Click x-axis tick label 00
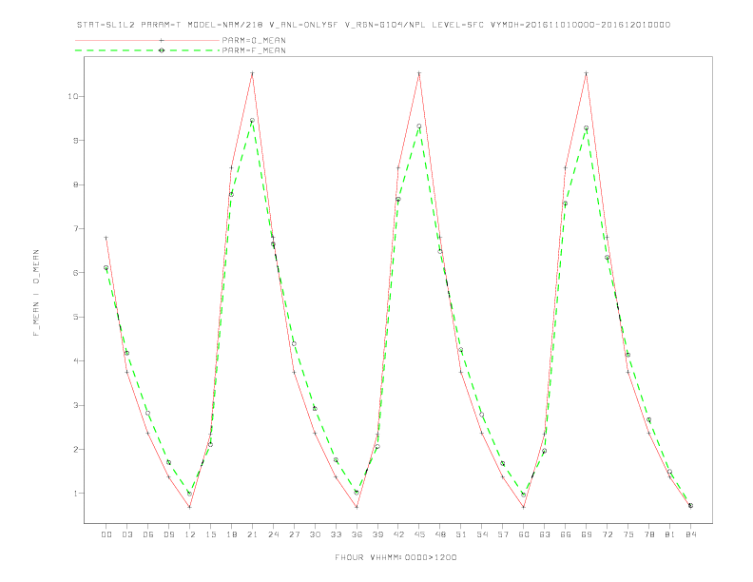Viewport: 753px width, 582px height. pyautogui.click(x=106, y=534)
